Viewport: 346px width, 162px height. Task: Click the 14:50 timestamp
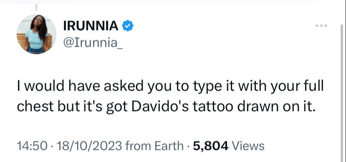pos(32,146)
